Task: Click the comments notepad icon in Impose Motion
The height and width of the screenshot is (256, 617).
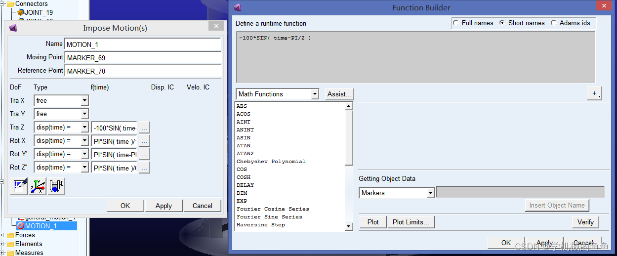Action: (19, 186)
